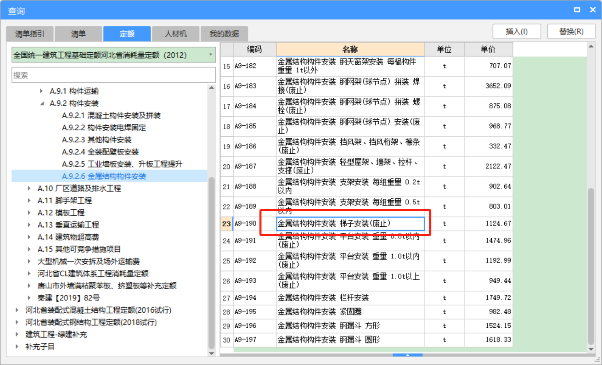Expand 河北省装配式混凝土结构工程定额(2016试行)
The width and height of the screenshot is (602, 365).
tap(17, 310)
